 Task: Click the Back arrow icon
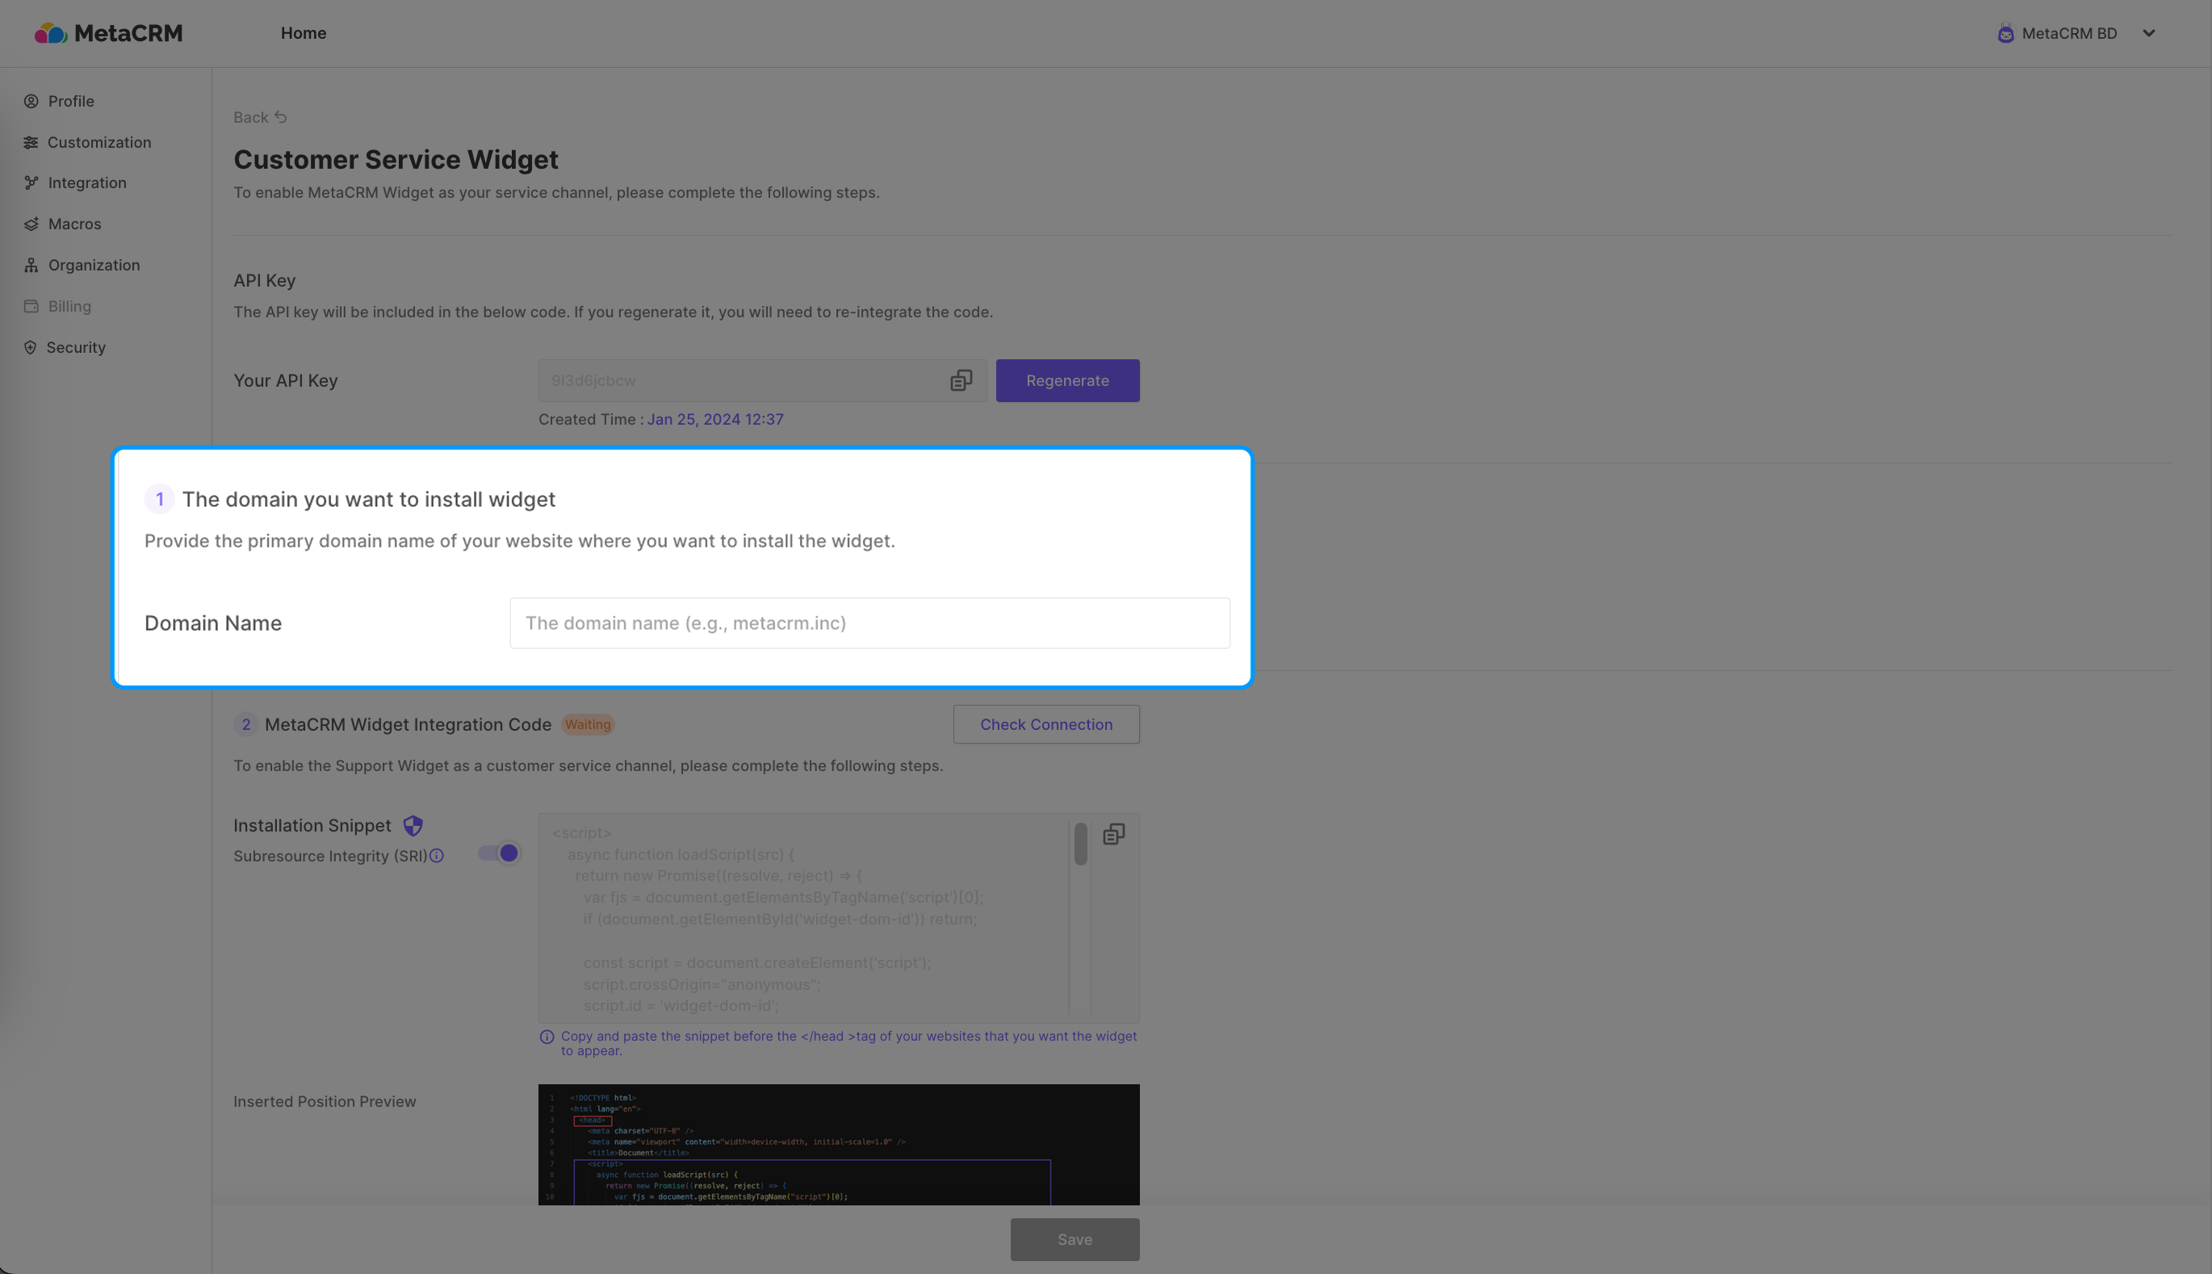[281, 117]
